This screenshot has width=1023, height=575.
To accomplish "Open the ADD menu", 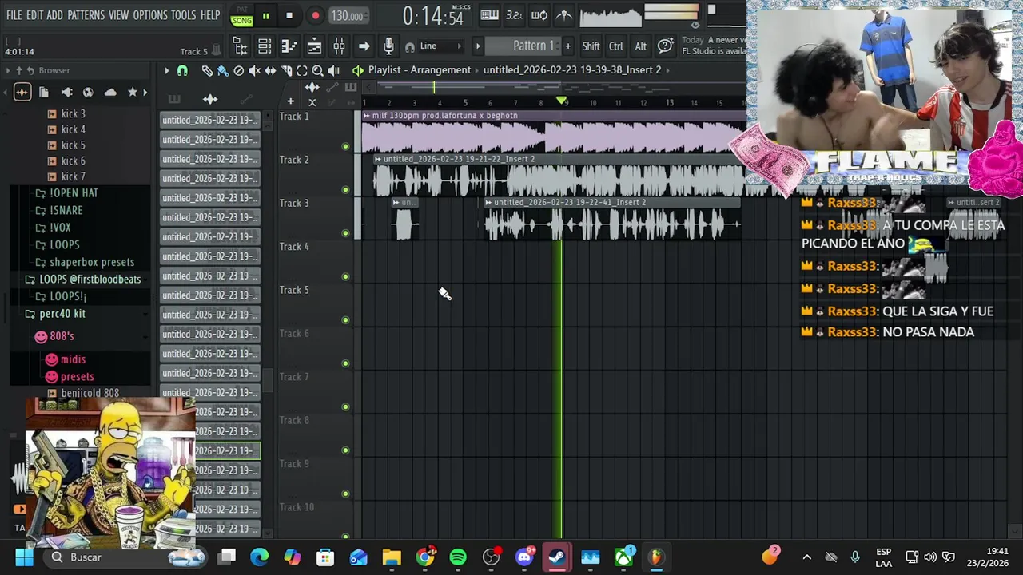I will coord(54,15).
